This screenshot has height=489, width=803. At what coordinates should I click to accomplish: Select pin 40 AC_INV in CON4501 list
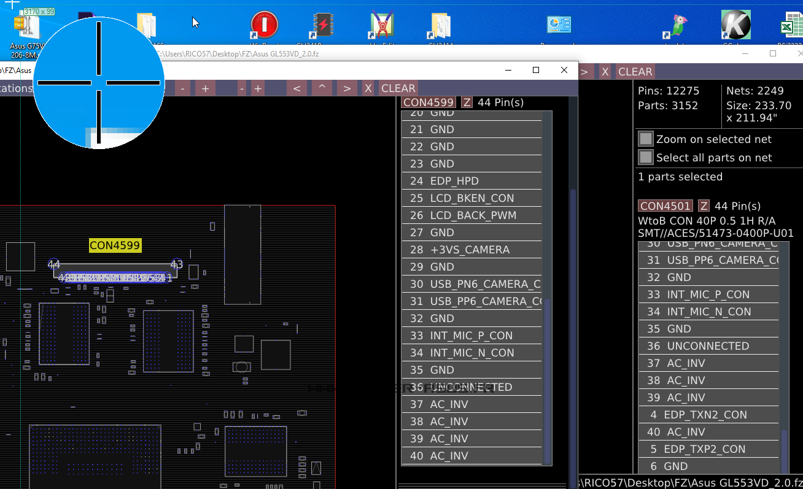pyautogui.click(x=708, y=432)
